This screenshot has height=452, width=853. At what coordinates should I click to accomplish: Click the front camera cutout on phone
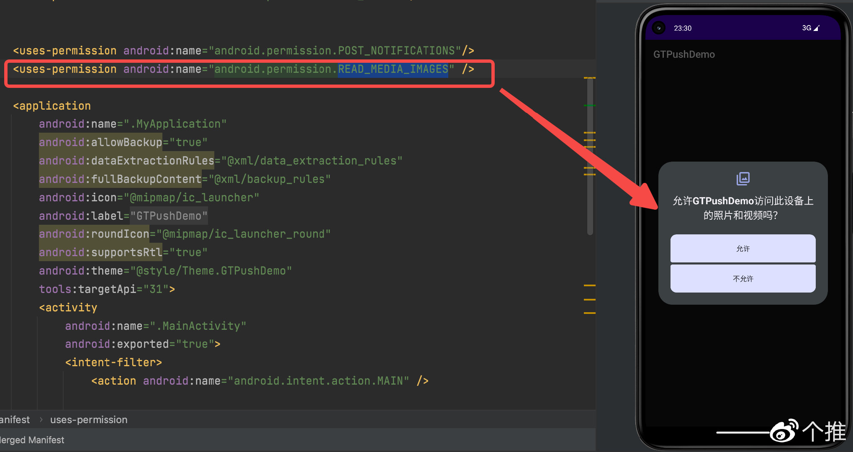coord(659,28)
